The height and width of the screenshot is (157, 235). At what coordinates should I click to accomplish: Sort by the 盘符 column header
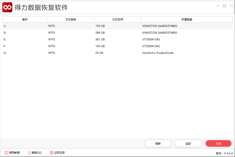pos(25,19)
